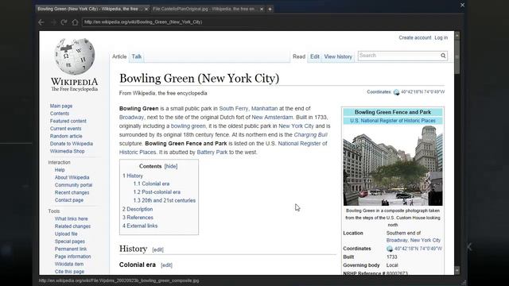Select the Article tab
The image size is (509, 286).
click(x=119, y=56)
